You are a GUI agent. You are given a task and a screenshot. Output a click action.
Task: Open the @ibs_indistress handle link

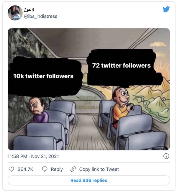pyautogui.click(x=40, y=16)
